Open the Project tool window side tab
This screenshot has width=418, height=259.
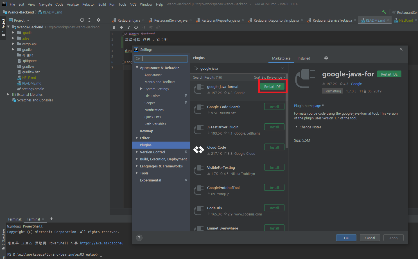pyautogui.click(x=3, y=28)
